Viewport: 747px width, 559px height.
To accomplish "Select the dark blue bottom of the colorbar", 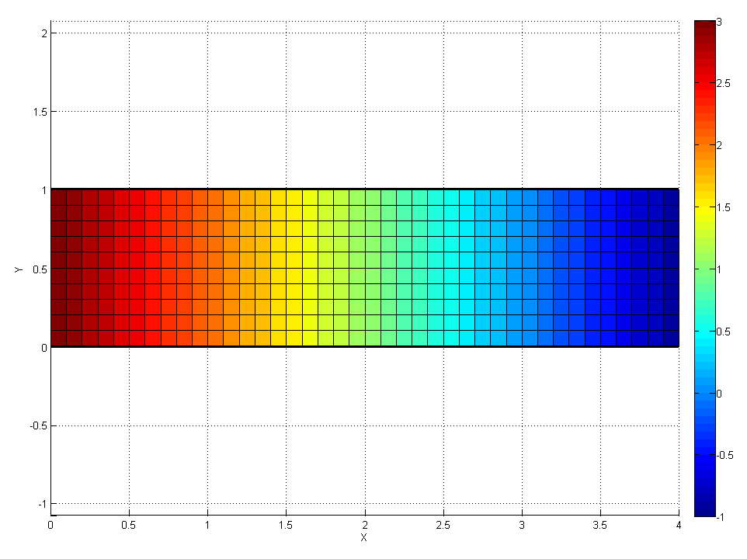I will 705,510.
